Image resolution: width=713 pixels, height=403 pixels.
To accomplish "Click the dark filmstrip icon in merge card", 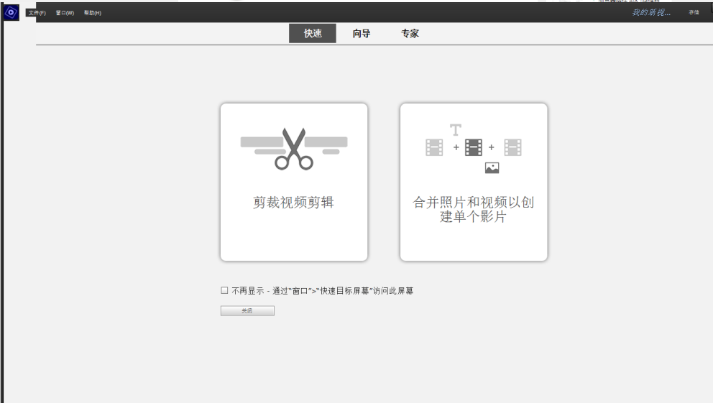I will click(x=474, y=147).
